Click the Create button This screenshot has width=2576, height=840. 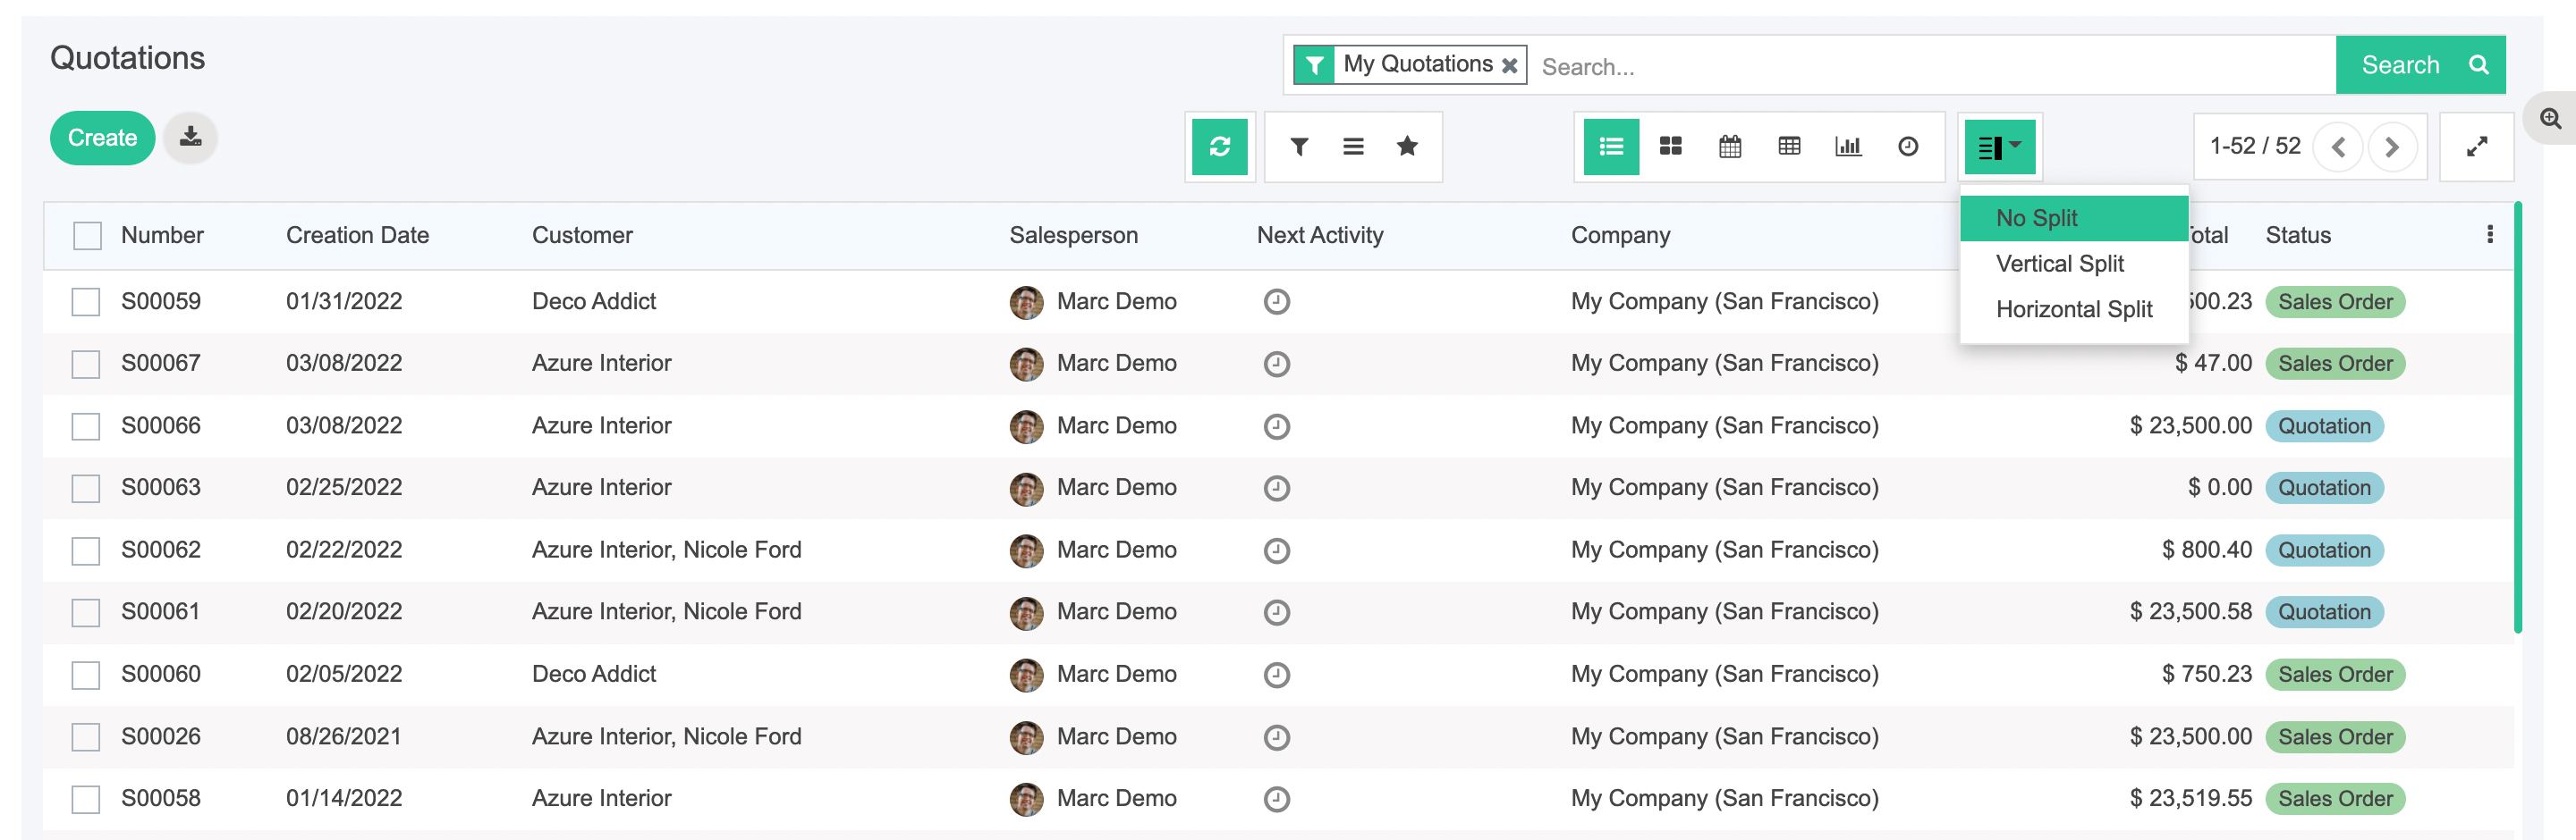click(x=102, y=138)
